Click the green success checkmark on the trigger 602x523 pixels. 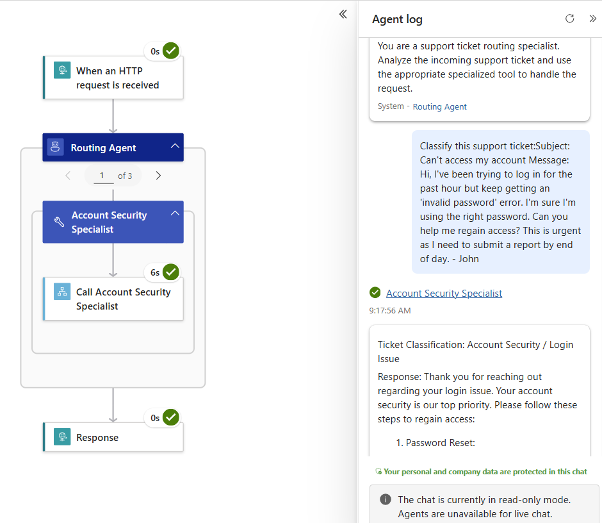point(171,51)
